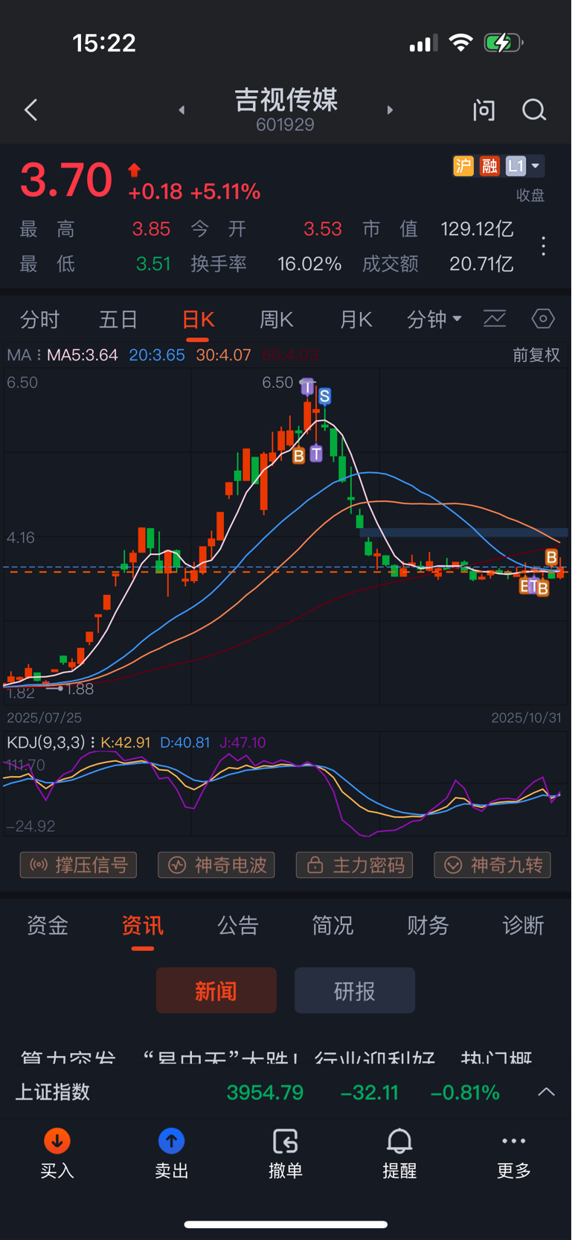Select the 五日 chart tab
Screen dimensions: 572x1240
pyautogui.click(x=118, y=319)
